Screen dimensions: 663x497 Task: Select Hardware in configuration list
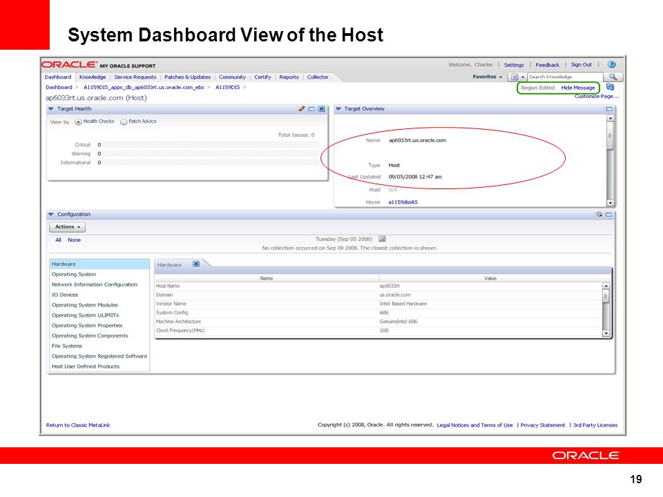pos(99,264)
